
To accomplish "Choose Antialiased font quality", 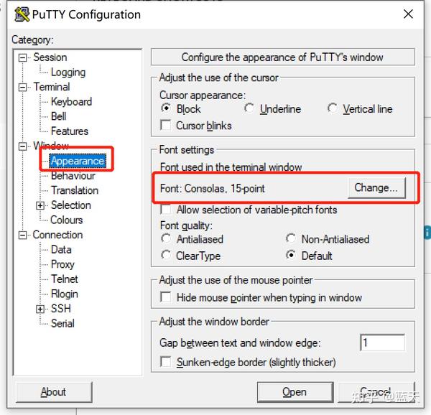I will 166,238.
